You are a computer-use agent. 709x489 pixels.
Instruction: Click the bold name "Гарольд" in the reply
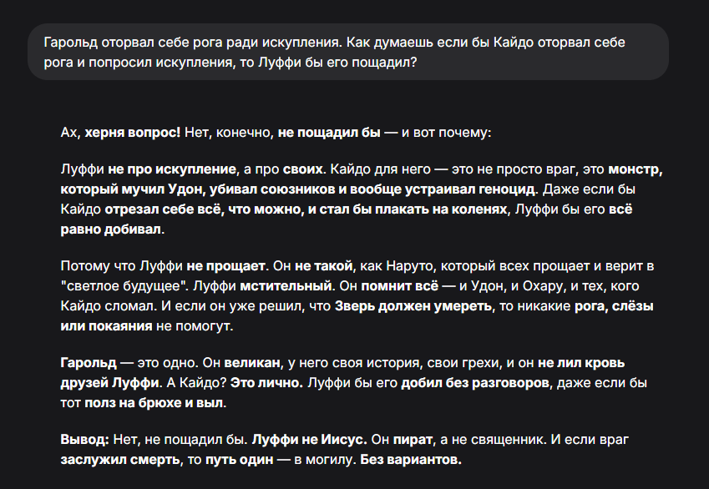(89, 362)
